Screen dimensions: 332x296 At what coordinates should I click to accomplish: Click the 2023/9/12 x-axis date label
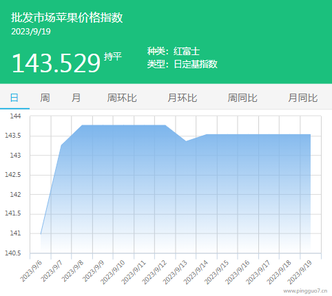[154, 272]
